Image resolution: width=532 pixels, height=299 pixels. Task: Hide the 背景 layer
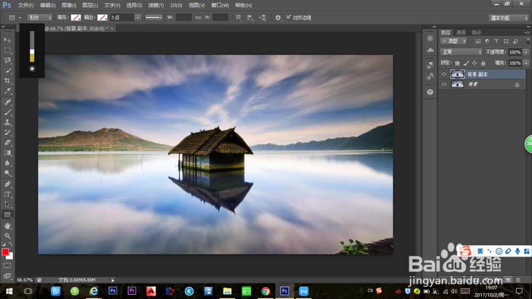point(444,84)
